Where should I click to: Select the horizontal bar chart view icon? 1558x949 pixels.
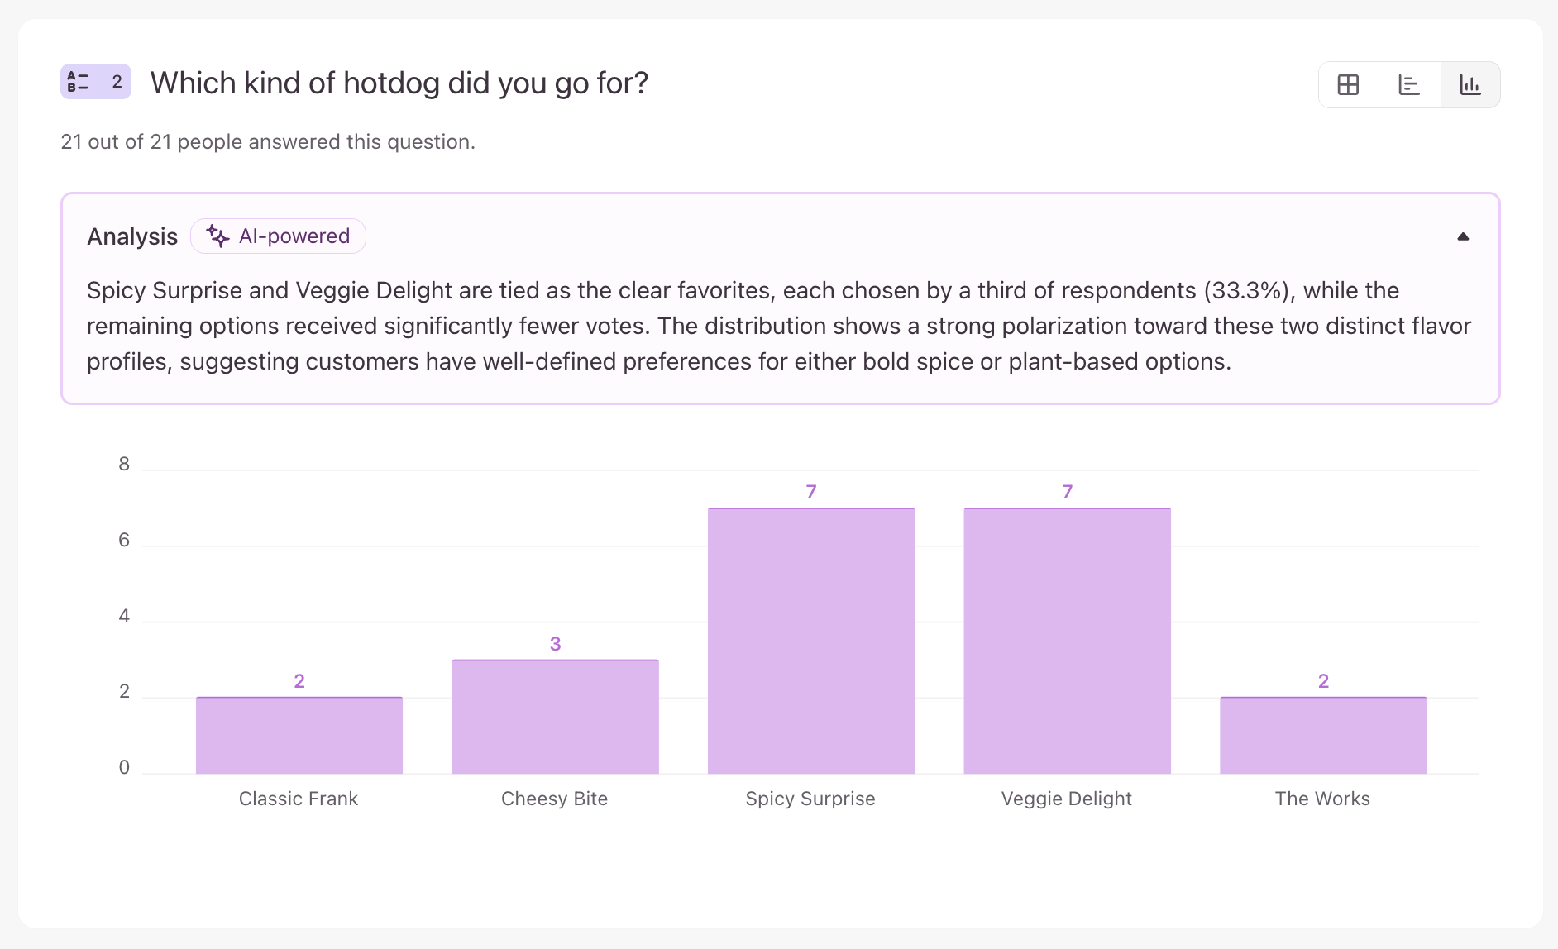tap(1409, 84)
